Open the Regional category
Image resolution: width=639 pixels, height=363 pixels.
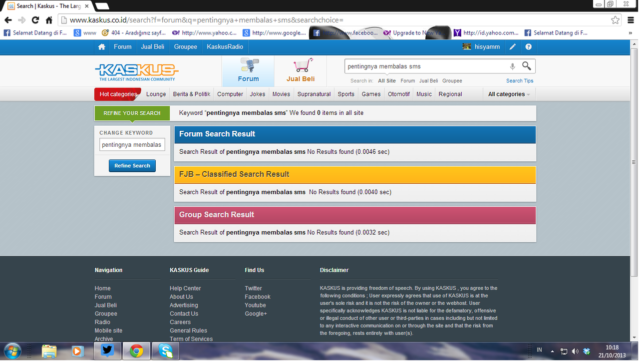point(450,94)
